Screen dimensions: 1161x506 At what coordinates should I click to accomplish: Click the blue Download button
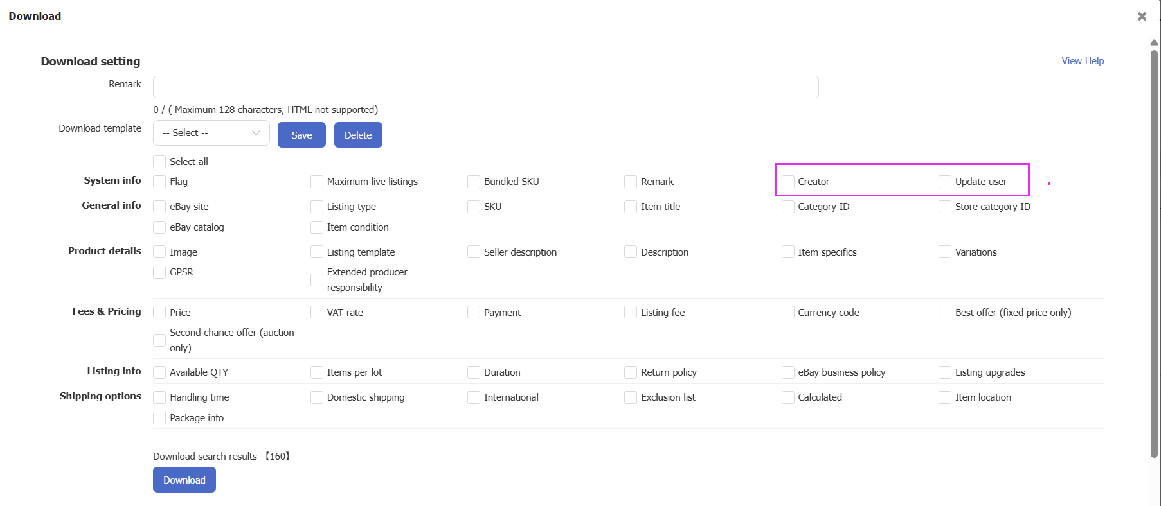(184, 480)
